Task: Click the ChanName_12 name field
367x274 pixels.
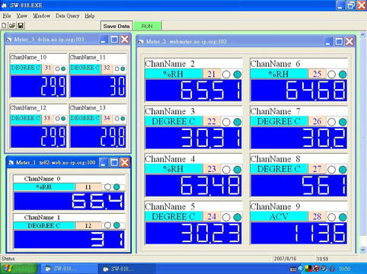Action: (38, 108)
